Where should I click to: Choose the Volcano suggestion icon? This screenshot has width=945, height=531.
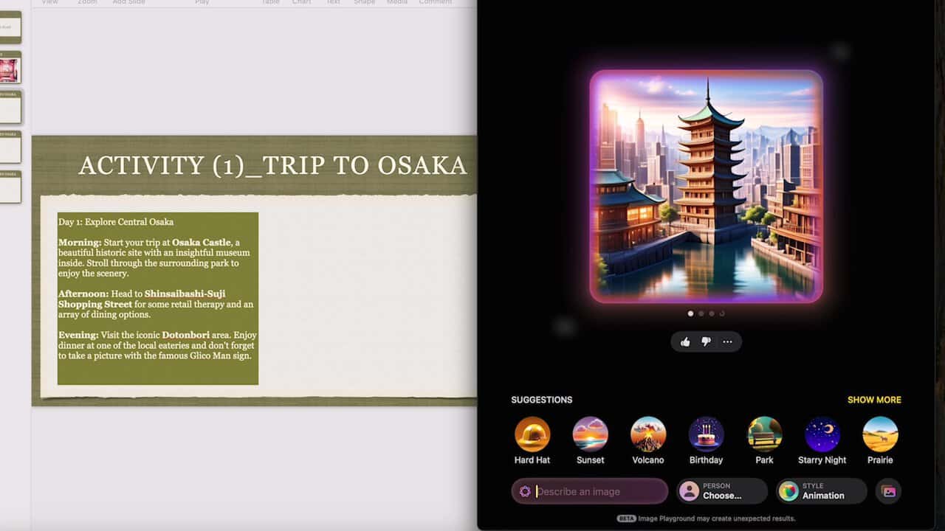pyautogui.click(x=648, y=434)
